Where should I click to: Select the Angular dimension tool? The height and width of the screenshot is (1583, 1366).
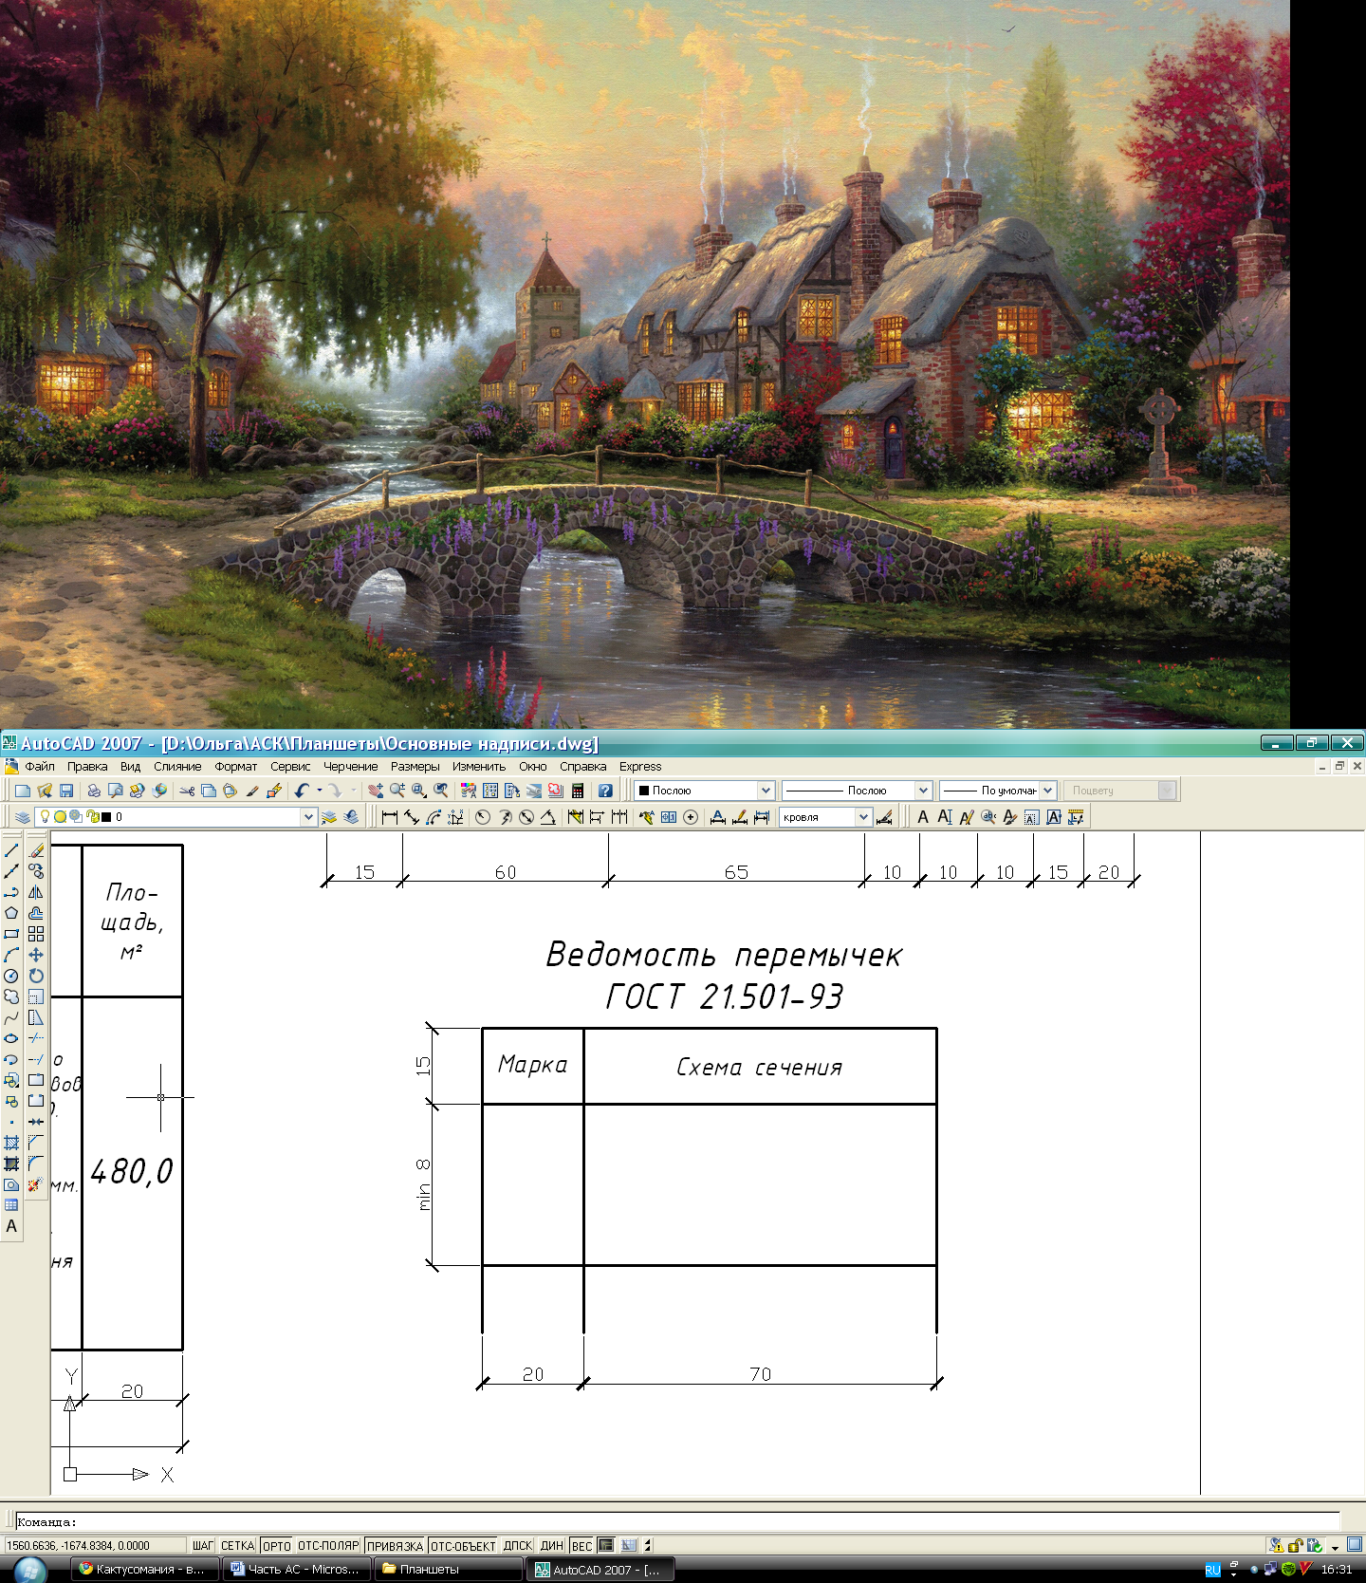(548, 817)
